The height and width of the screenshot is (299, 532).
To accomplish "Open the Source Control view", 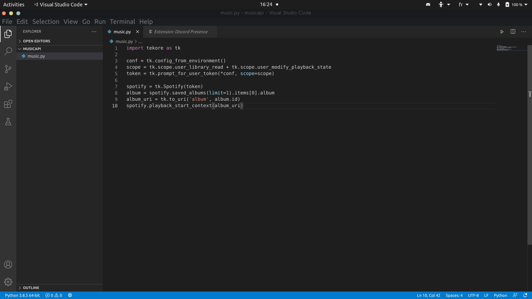I will coord(8,69).
